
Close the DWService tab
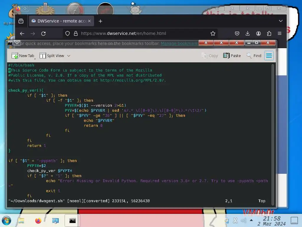(x=89, y=21)
